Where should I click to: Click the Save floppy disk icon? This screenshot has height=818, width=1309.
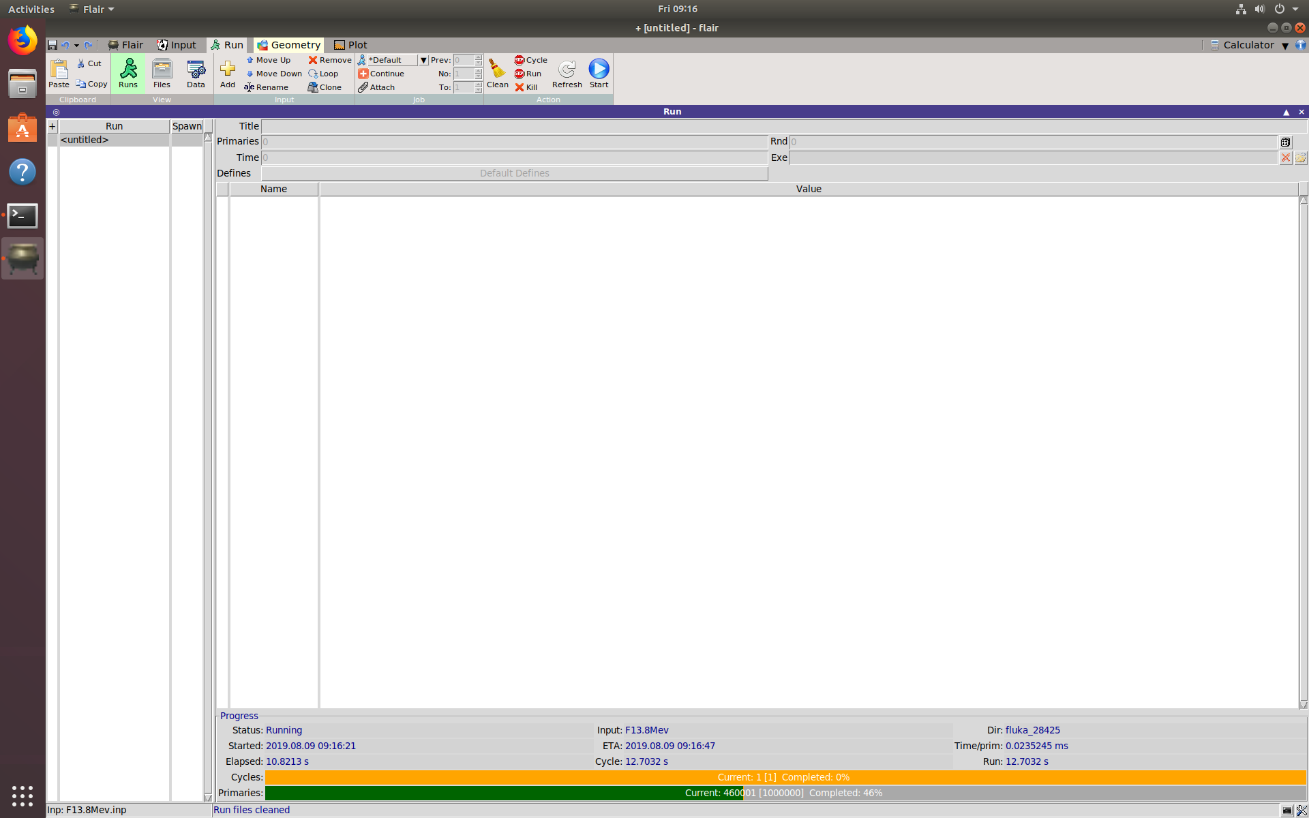coord(52,45)
